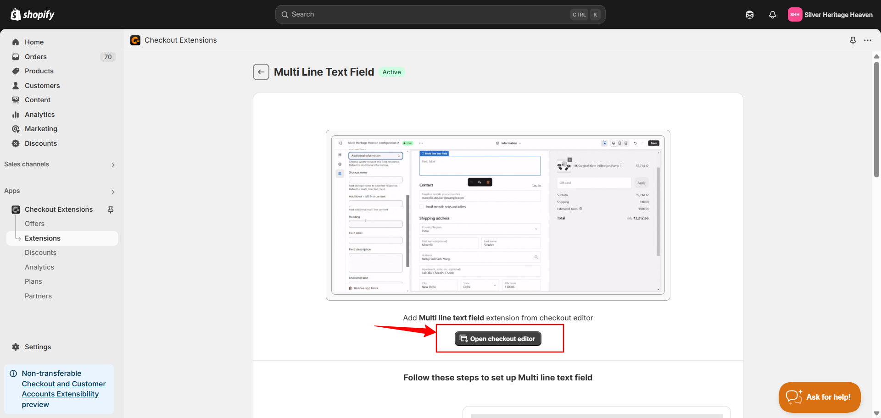Unpin Checkout Extensions app in sidebar

(x=111, y=209)
